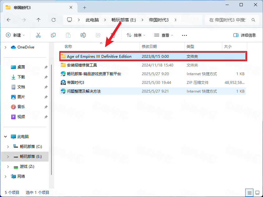263x197 pixels.
Task: Click the search magnifier icon
Action: pos(253,20)
